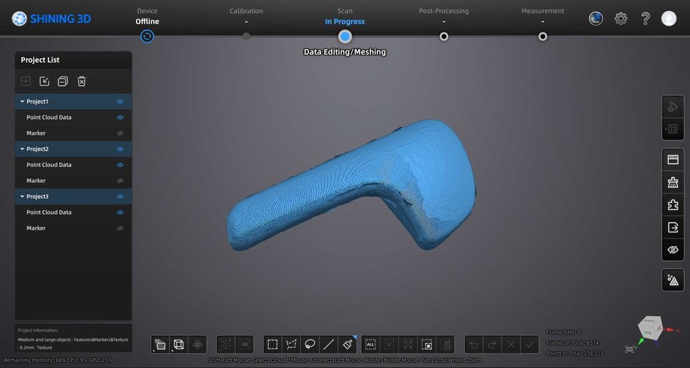Click the clean-up broom icon
This screenshot has width=690, height=368.
tap(673, 182)
